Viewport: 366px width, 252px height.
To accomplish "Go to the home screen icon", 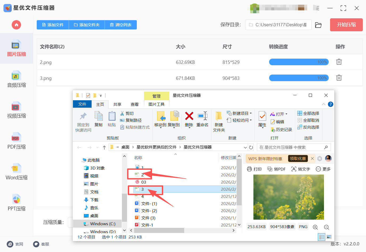I will point(16,25).
